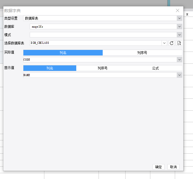Open the NAME column dropdown arrow

pyautogui.click(x=180, y=75)
